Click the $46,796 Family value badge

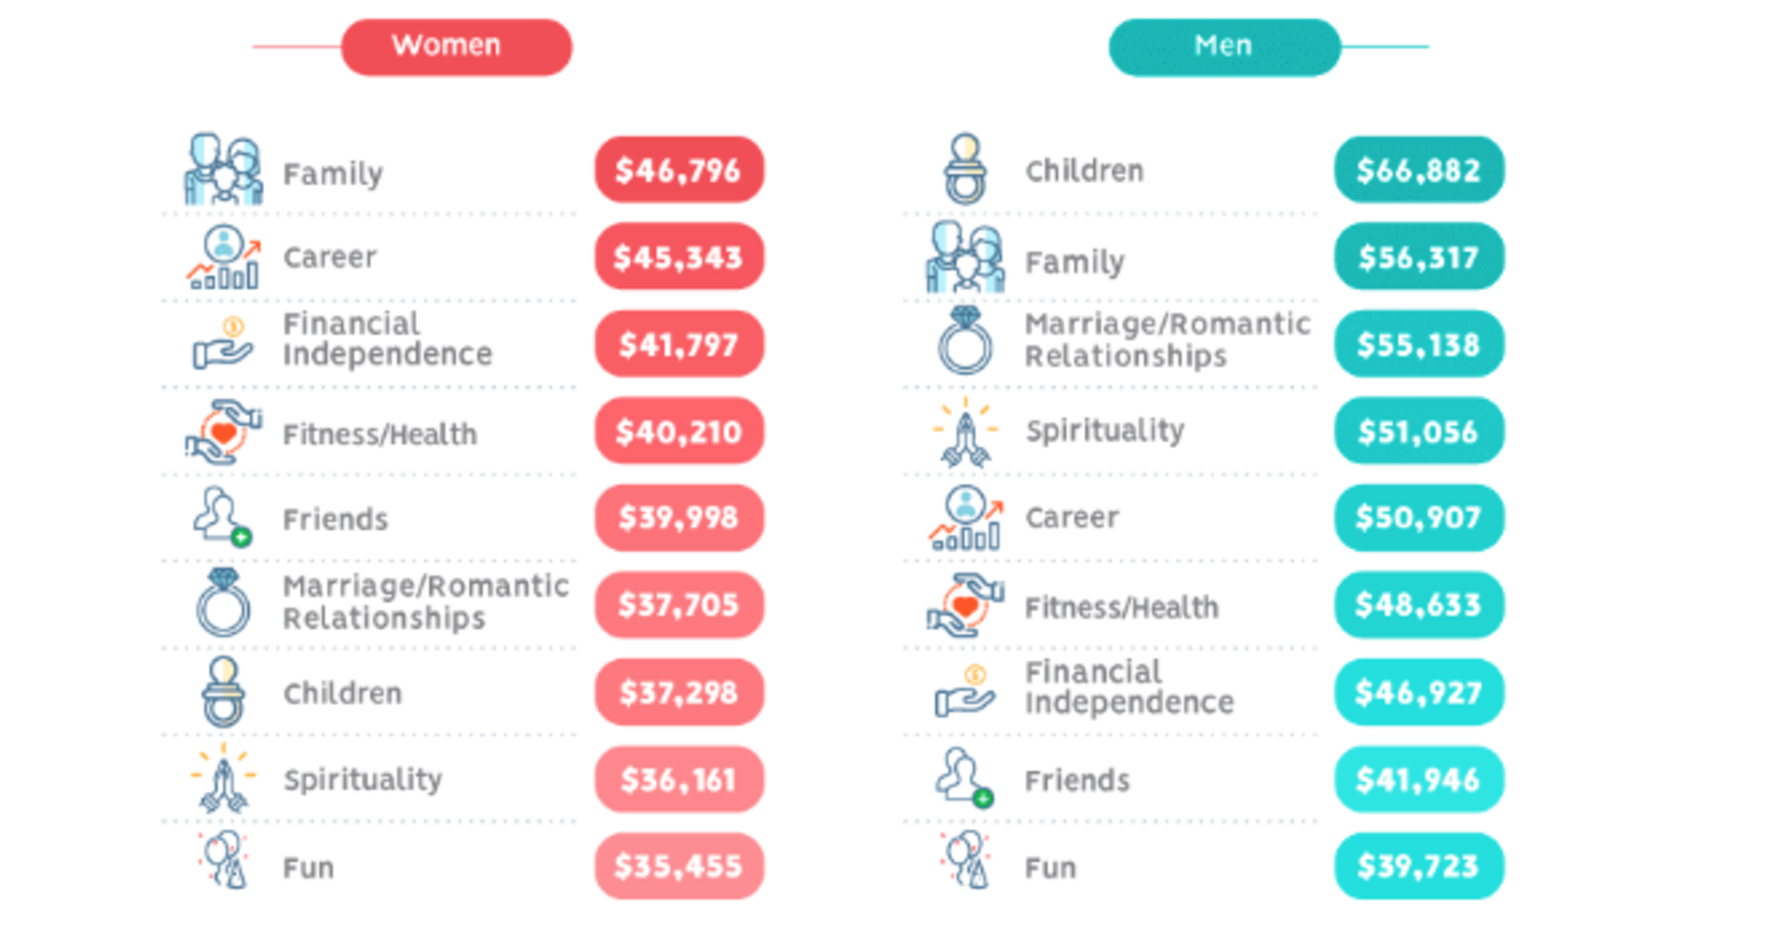(679, 170)
